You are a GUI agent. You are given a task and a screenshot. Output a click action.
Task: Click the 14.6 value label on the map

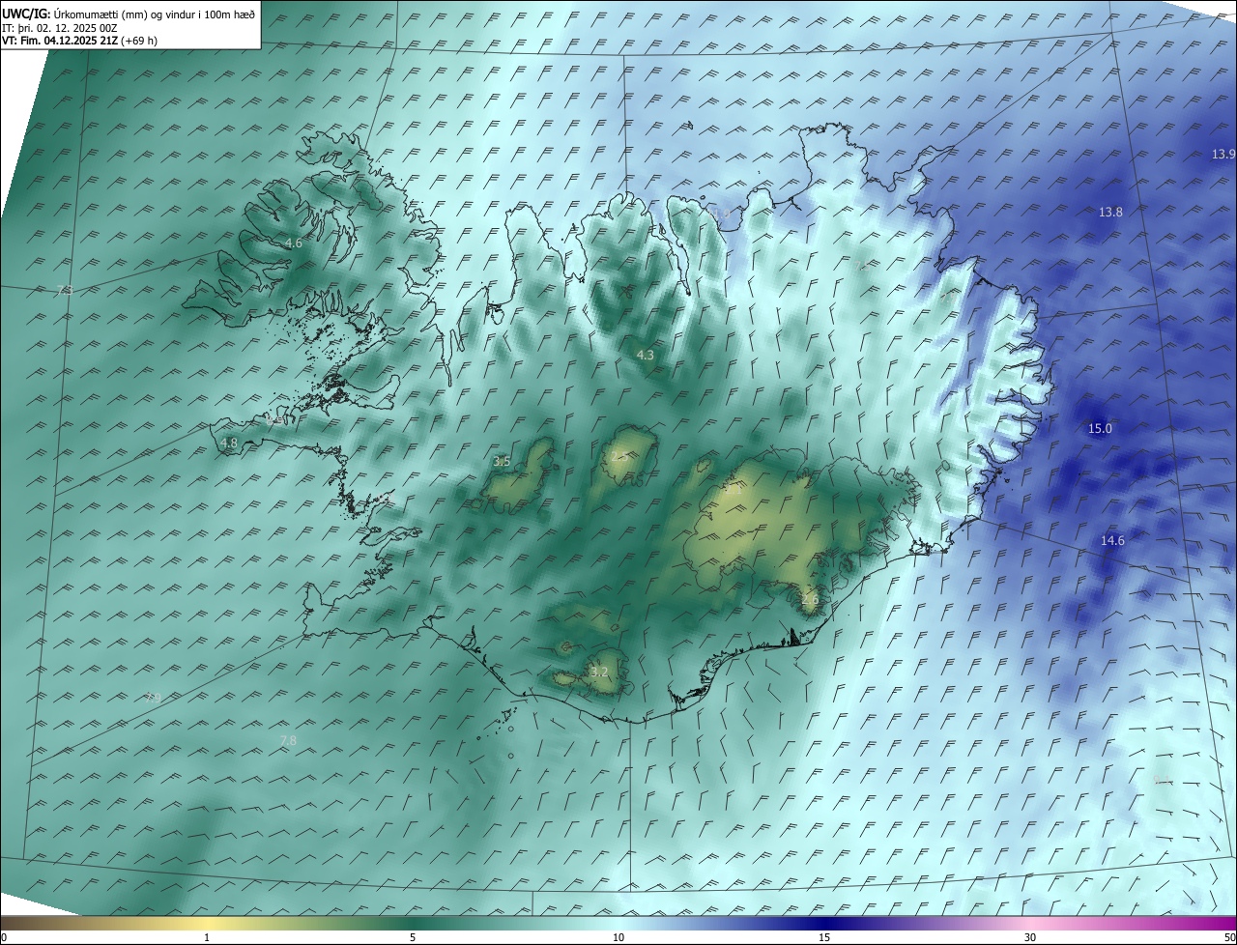1112,541
